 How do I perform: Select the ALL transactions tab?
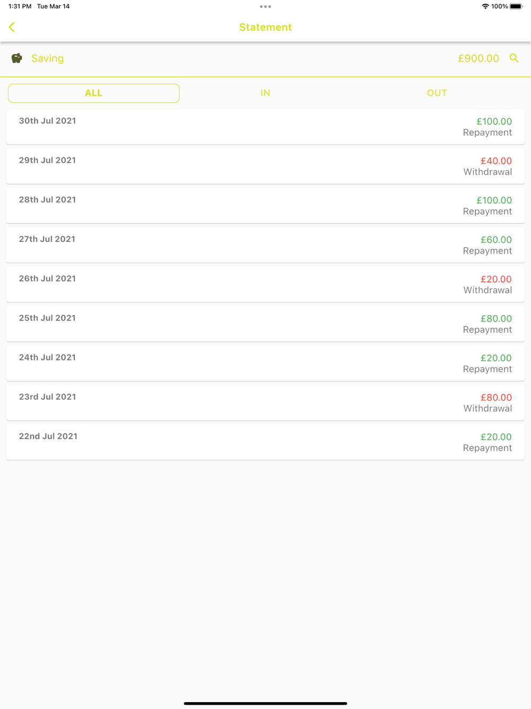pos(93,93)
